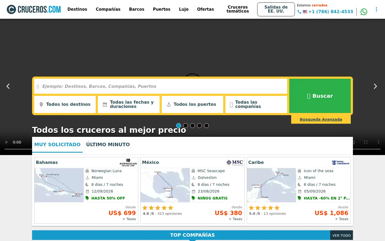Open Compañías menu
Image resolution: width=385 pixels, height=241 pixels.
[108, 9]
